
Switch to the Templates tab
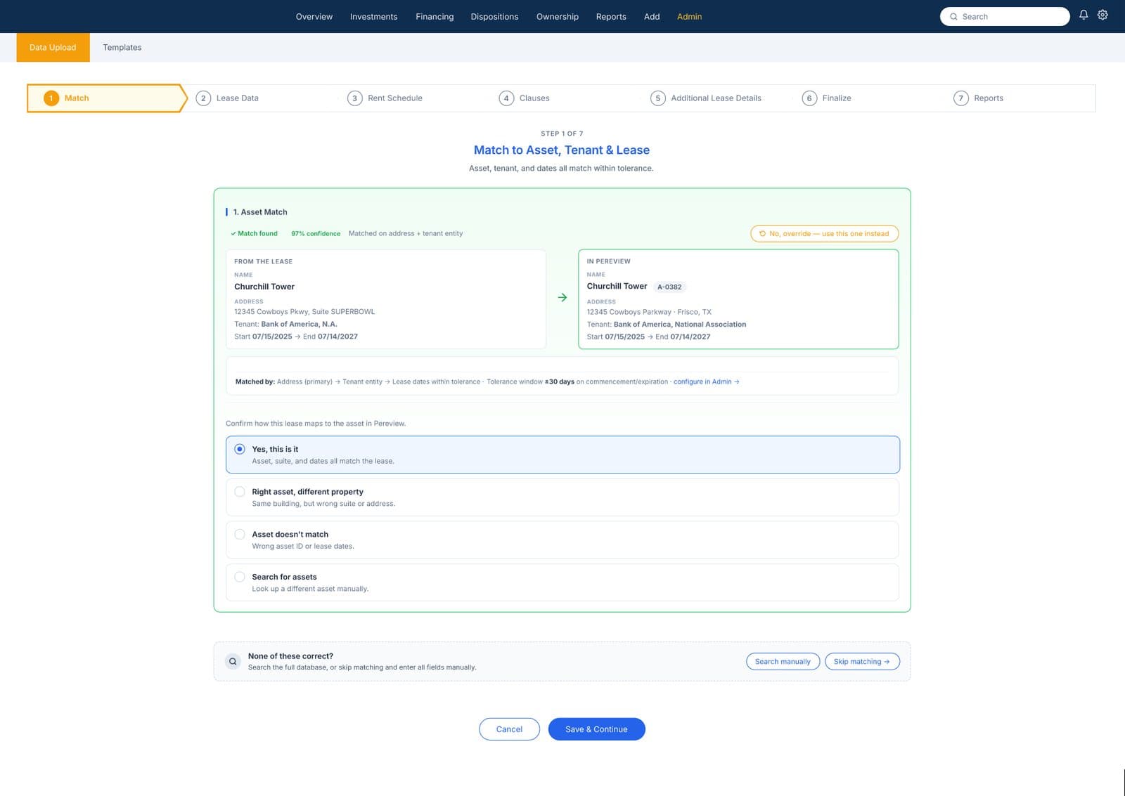122,48
